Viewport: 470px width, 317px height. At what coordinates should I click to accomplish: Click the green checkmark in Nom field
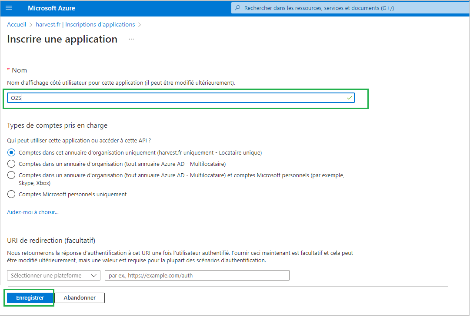click(349, 98)
